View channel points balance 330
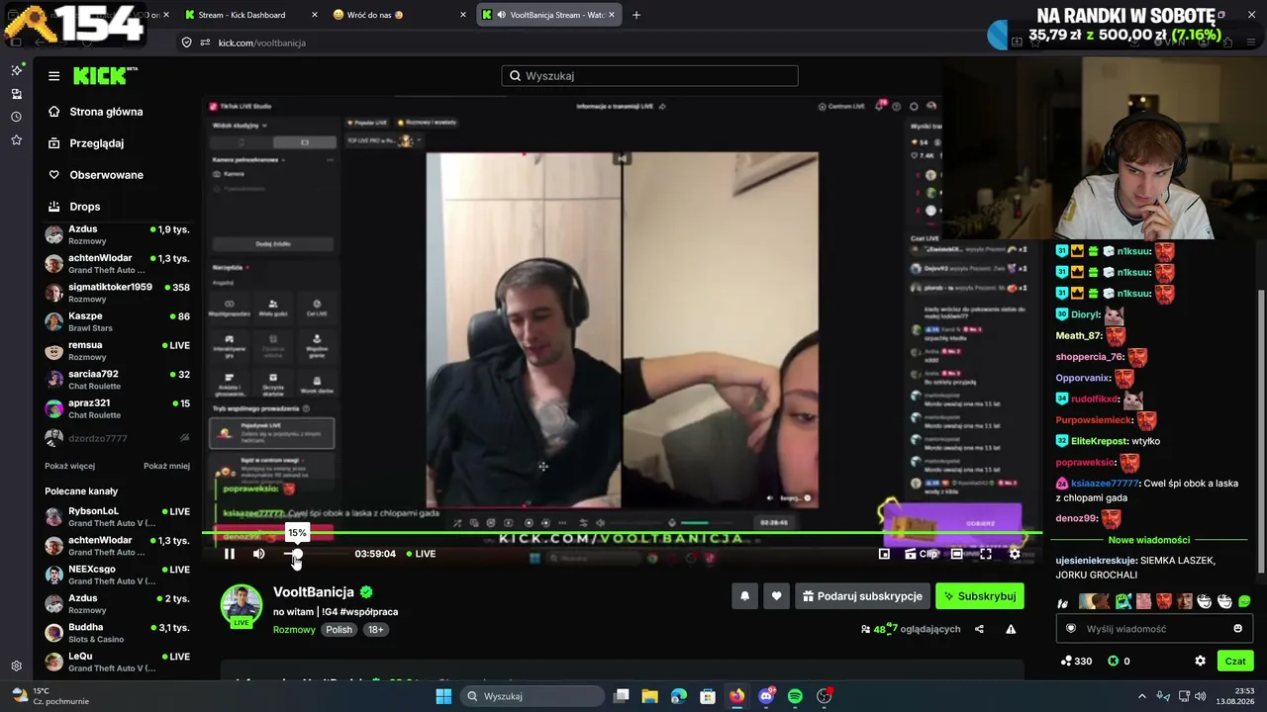 coord(1076,661)
